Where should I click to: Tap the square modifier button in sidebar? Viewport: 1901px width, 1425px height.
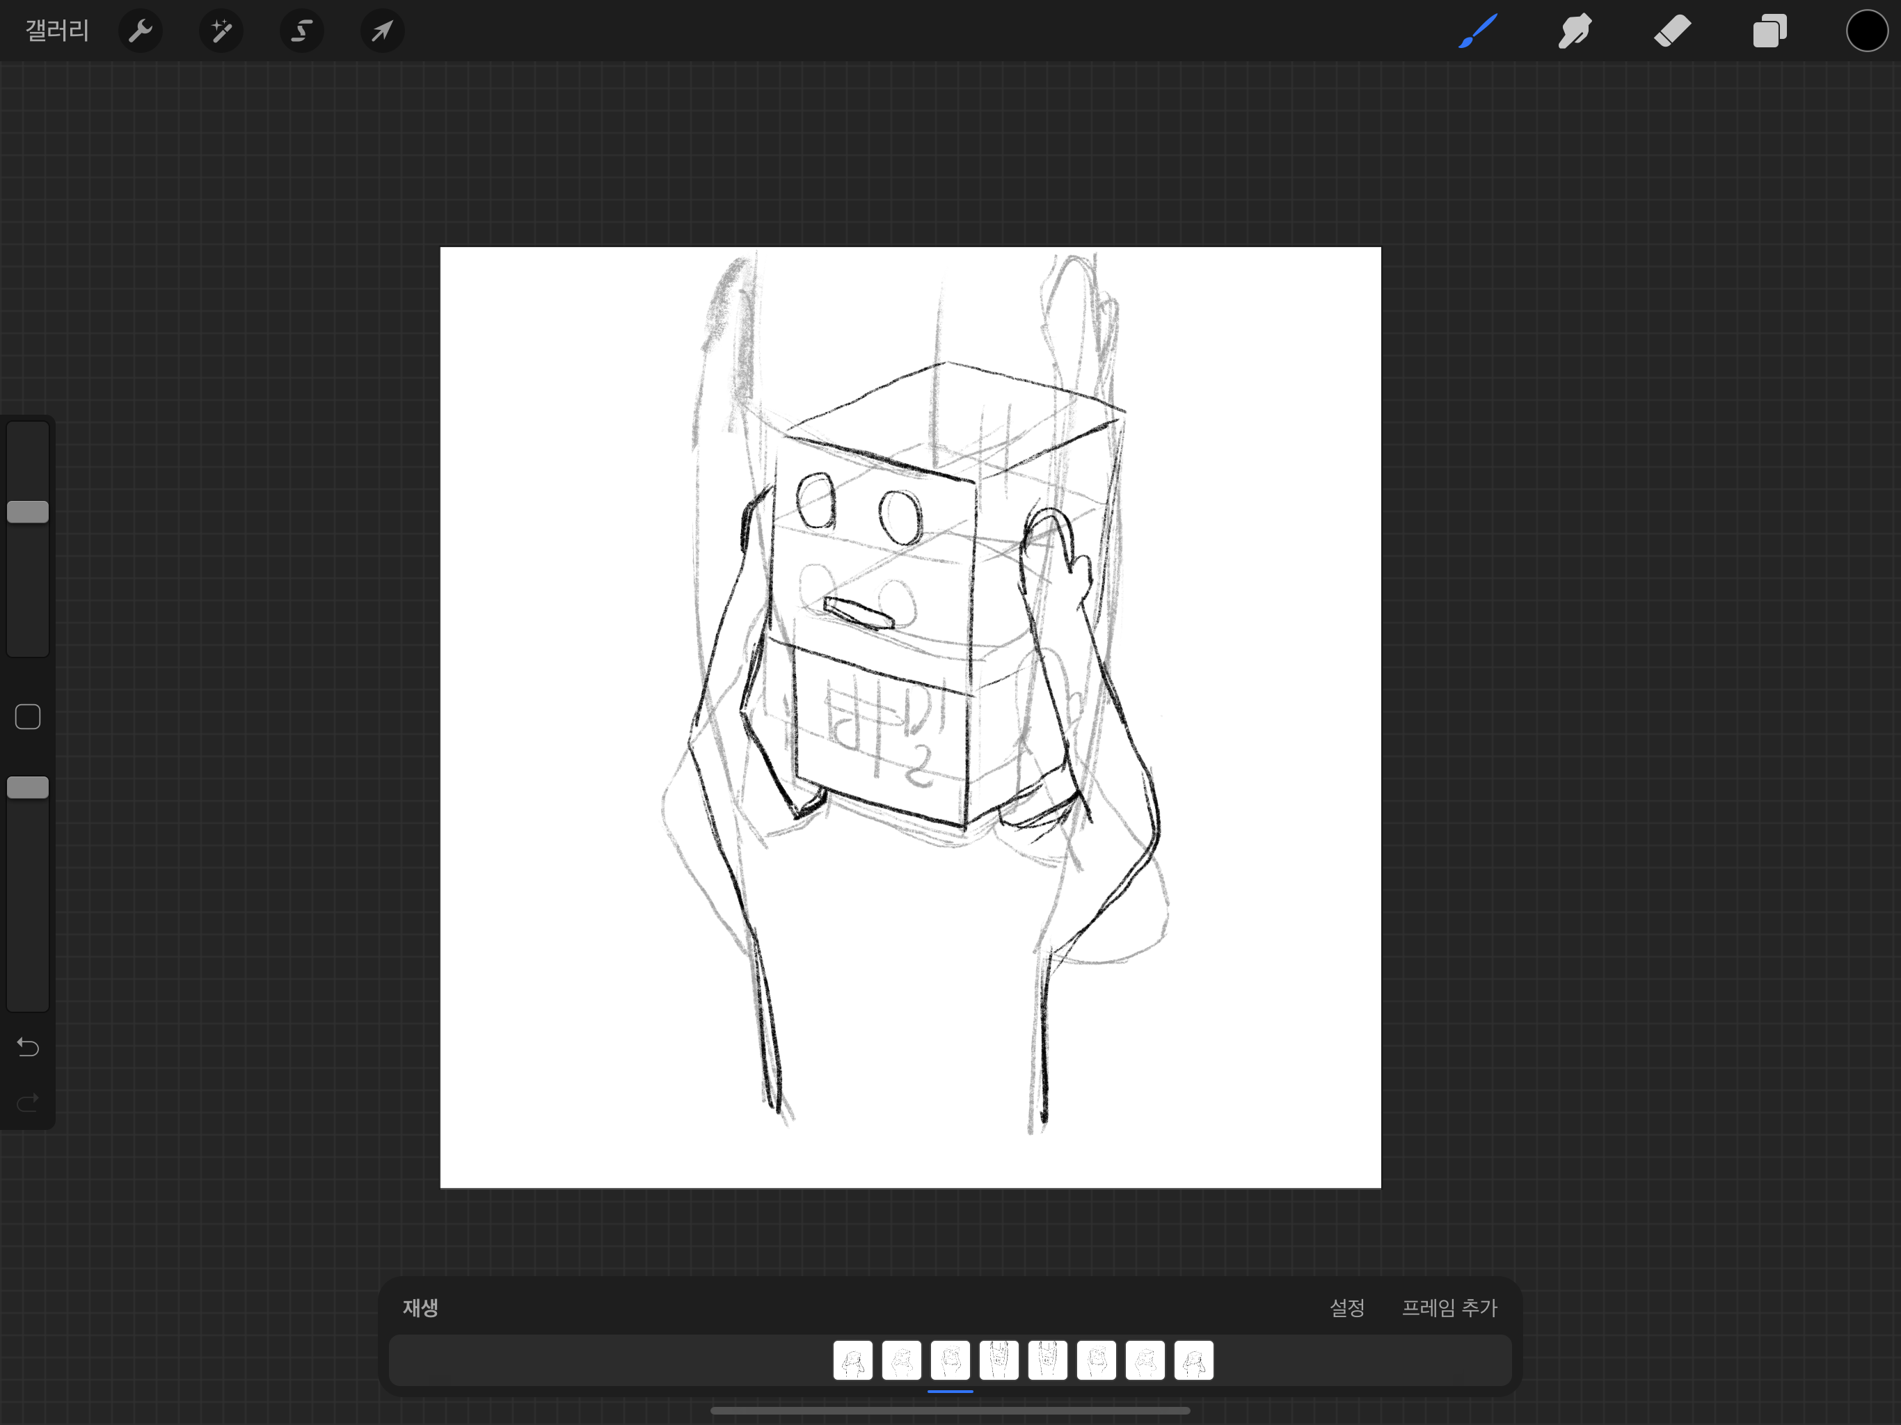(28, 717)
